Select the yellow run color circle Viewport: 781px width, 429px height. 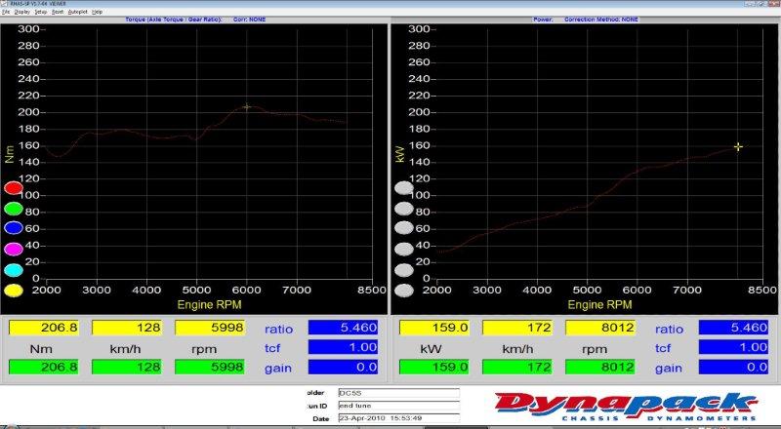click(14, 290)
